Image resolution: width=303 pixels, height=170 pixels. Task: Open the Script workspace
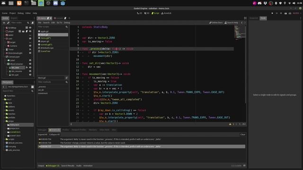click(155, 13)
